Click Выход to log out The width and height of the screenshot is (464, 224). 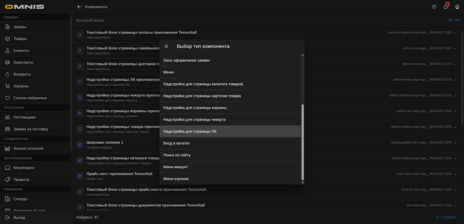19,218
